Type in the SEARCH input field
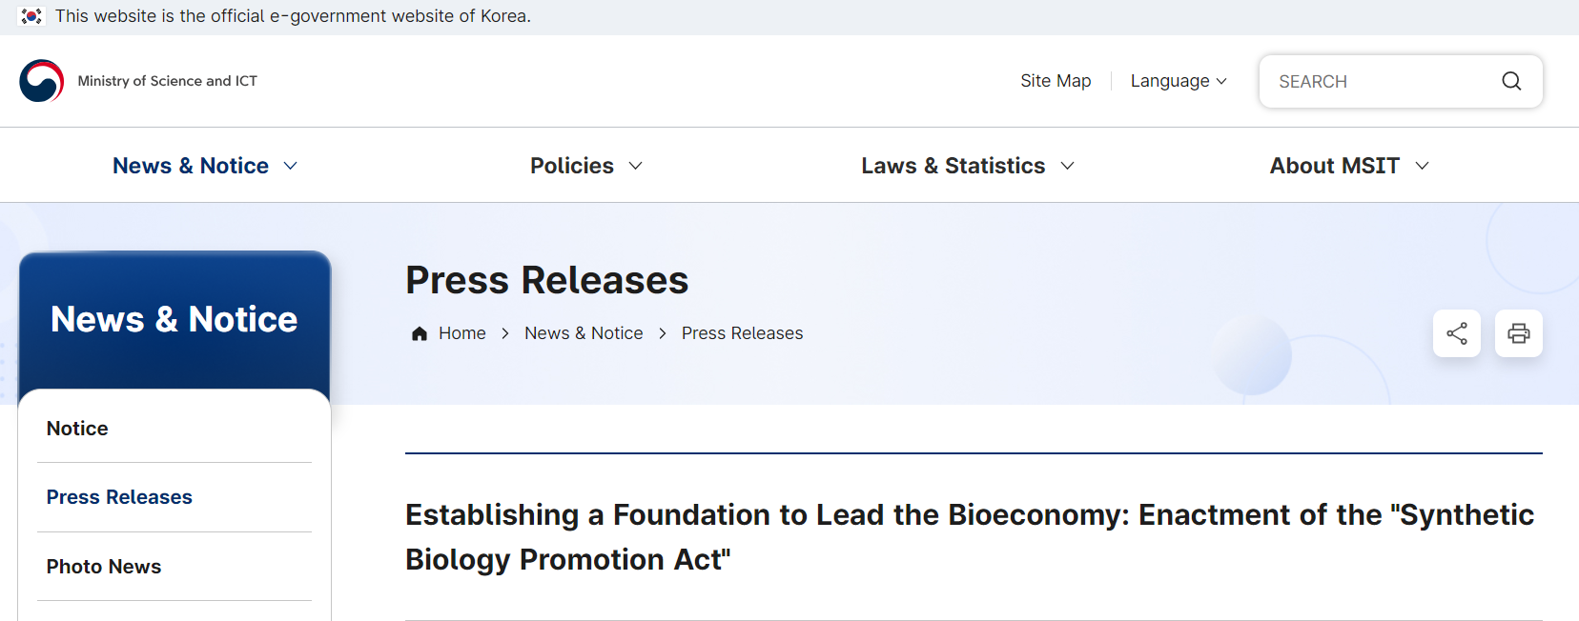 pyautogui.click(x=1381, y=82)
